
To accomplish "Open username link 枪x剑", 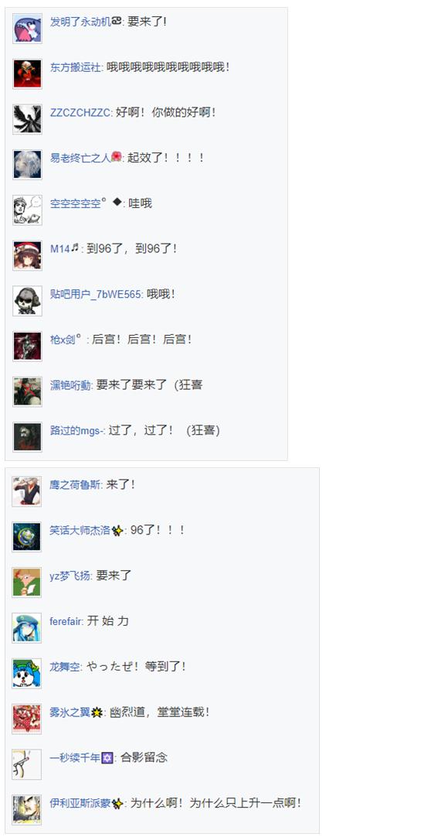I will tap(63, 340).
